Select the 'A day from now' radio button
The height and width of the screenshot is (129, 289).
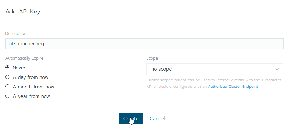8,77
